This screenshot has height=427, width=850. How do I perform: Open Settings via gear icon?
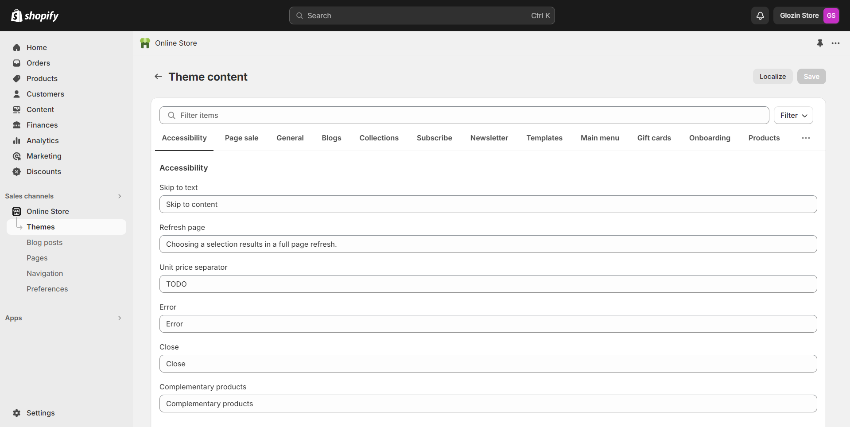click(17, 413)
